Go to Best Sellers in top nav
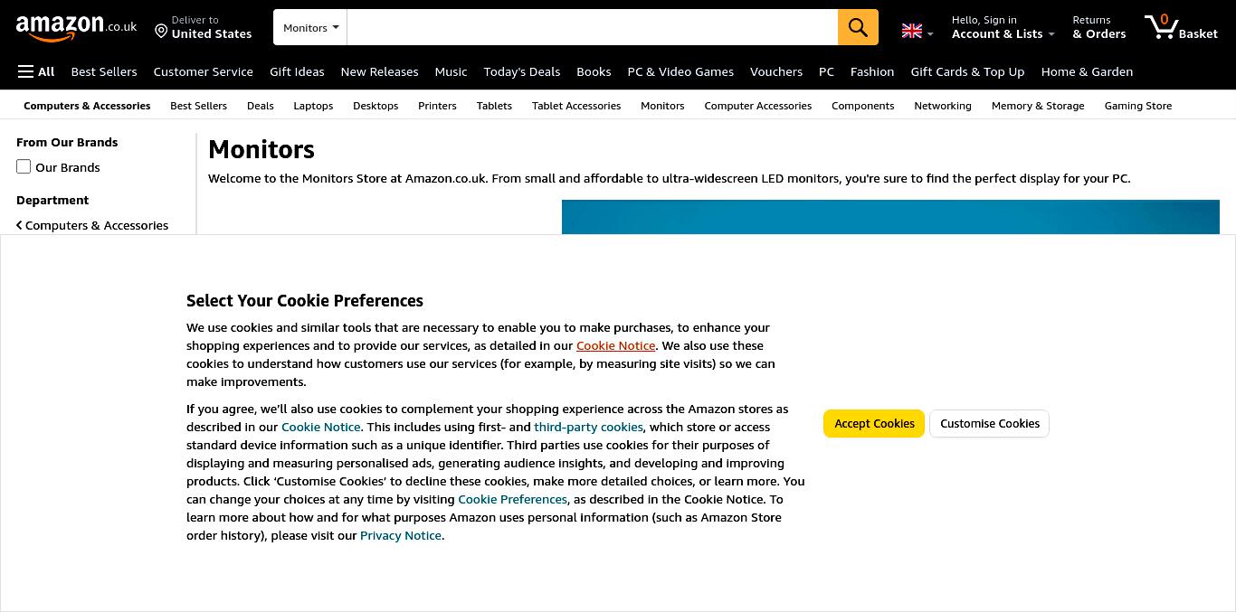 click(x=104, y=71)
